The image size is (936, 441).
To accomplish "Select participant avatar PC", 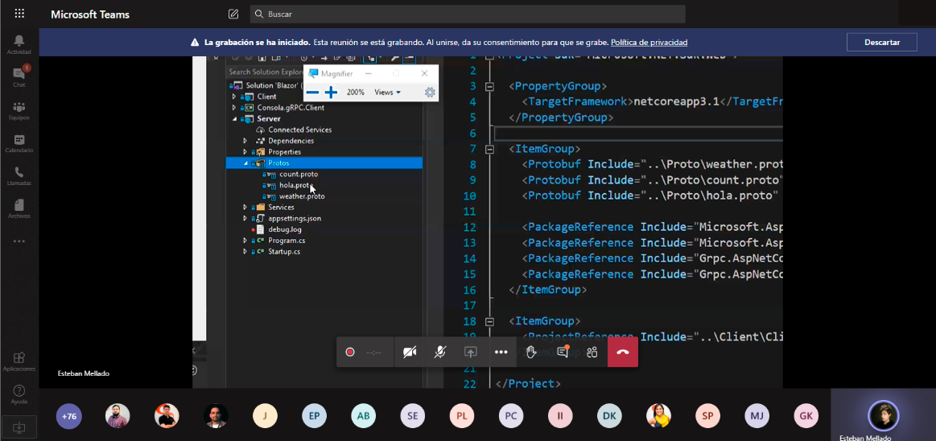I will (510, 416).
